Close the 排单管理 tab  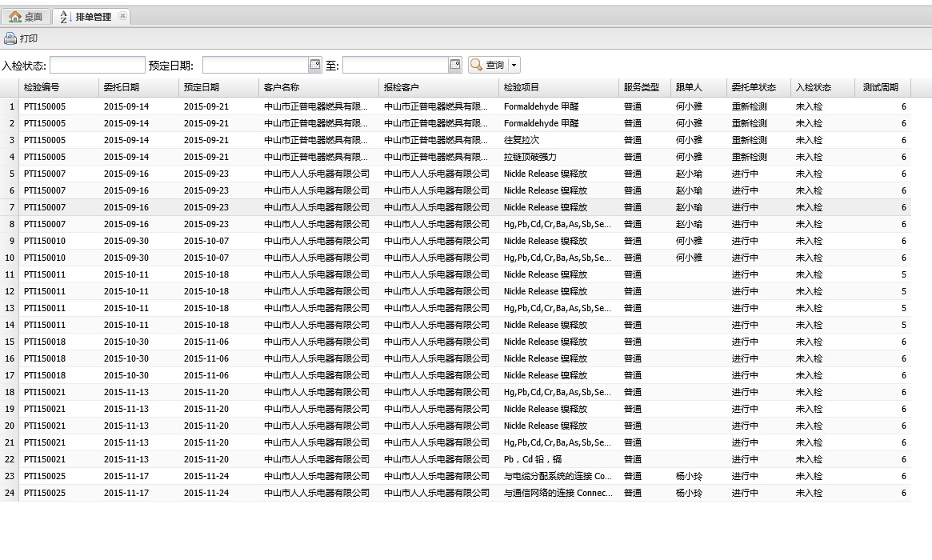pyautogui.click(x=122, y=16)
